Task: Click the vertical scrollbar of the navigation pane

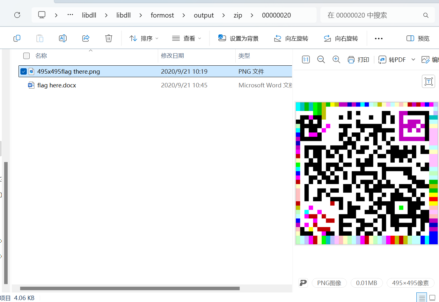Action: coord(6,223)
